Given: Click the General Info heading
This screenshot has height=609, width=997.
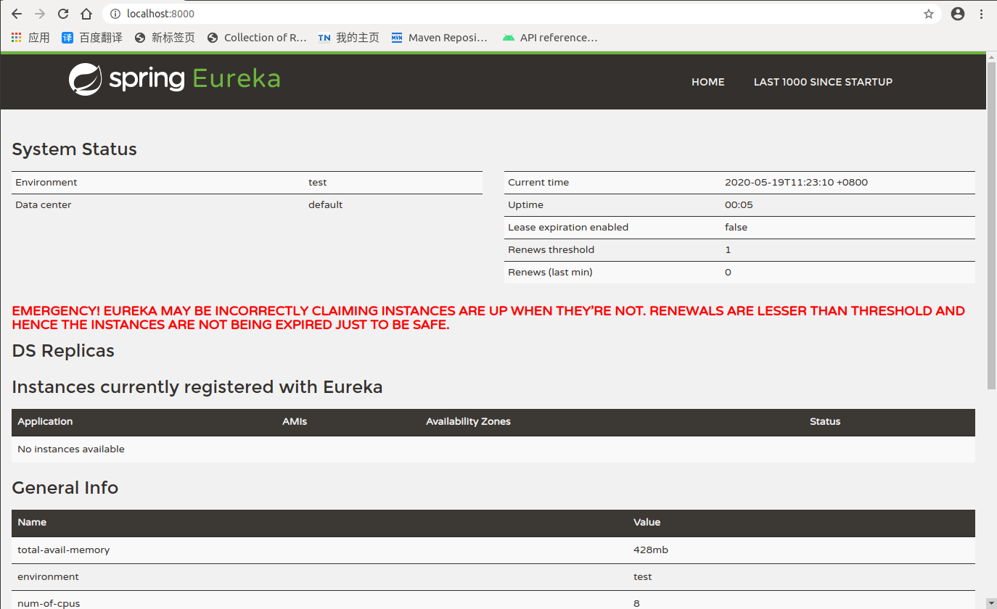Looking at the screenshot, I should 65,488.
